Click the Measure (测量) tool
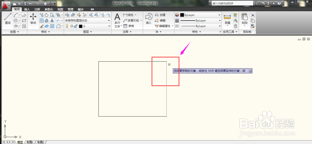 point(227,19)
